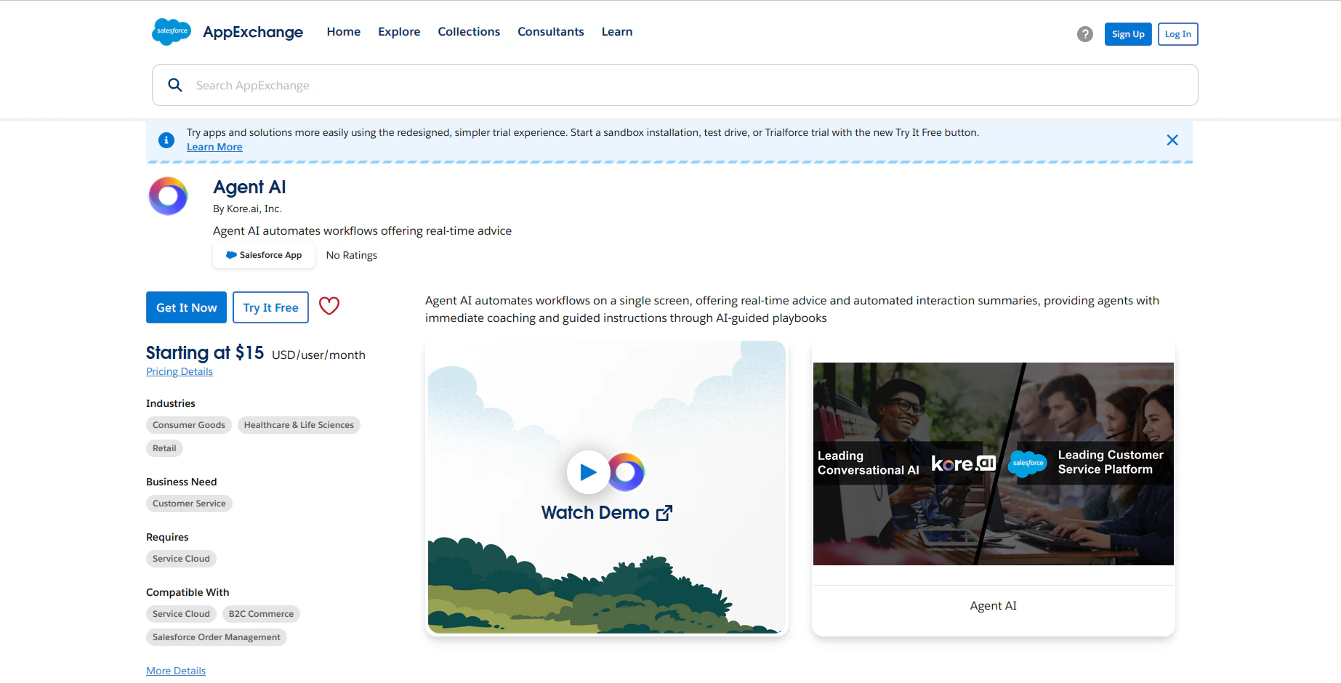1341x683 pixels.
Task: Play the Watch Demo video
Action: [x=588, y=472]
